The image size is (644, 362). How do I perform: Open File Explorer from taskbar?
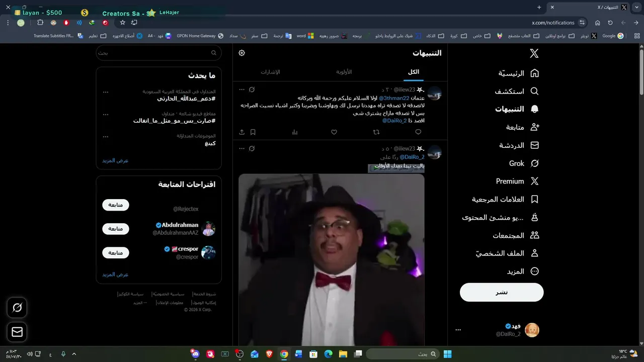pos(343,354)
